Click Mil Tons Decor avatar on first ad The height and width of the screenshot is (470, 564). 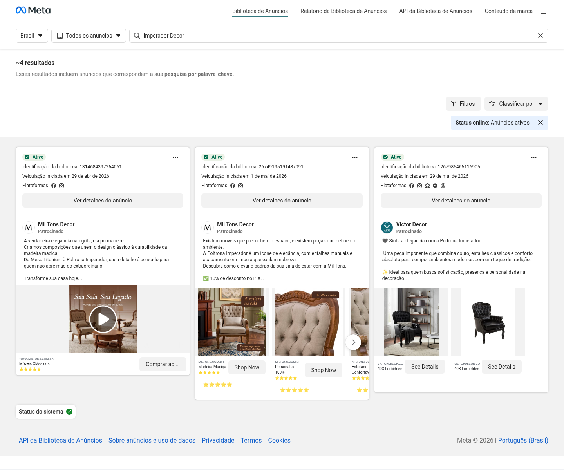29,228
